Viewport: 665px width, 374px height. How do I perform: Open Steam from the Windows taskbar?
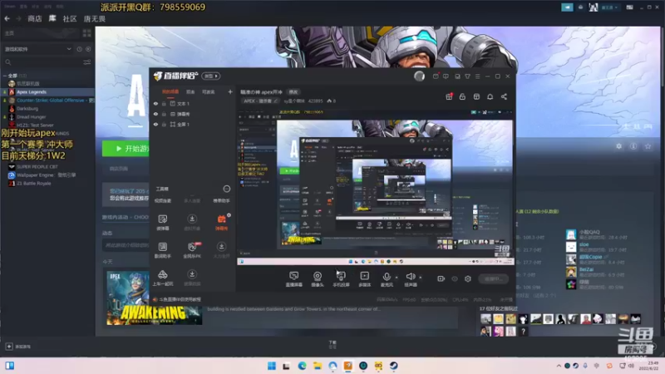click(x=393, y=366)
